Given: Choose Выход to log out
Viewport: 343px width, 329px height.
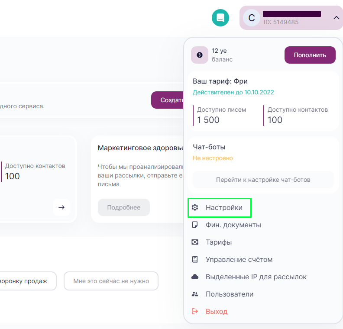Looking at the screenshot, I should coord(217,312).
